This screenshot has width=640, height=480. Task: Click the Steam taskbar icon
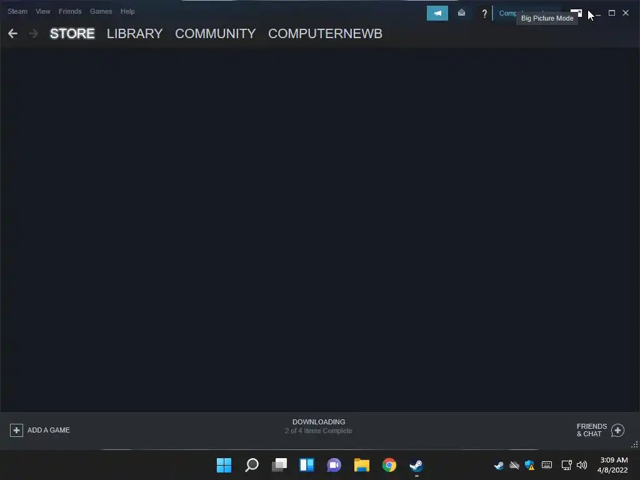tap(416, 465)
